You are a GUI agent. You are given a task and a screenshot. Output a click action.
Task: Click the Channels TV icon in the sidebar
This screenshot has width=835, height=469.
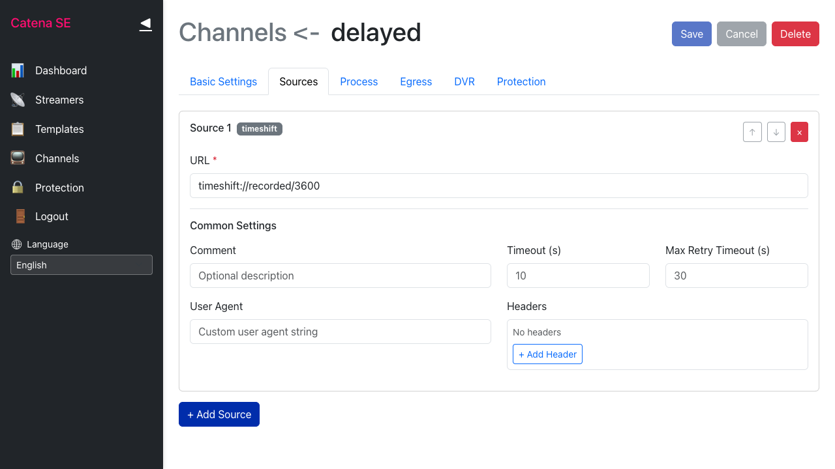pyautogui.click(x=17, y=158)
